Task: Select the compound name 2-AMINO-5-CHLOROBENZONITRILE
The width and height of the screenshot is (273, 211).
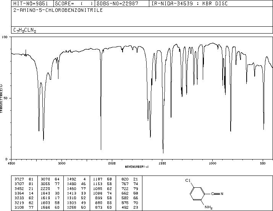Action: click(58, 10)
